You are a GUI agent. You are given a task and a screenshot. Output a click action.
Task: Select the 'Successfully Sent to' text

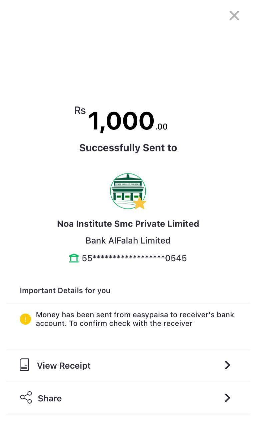pyautogui.click(x=128, y=148)
